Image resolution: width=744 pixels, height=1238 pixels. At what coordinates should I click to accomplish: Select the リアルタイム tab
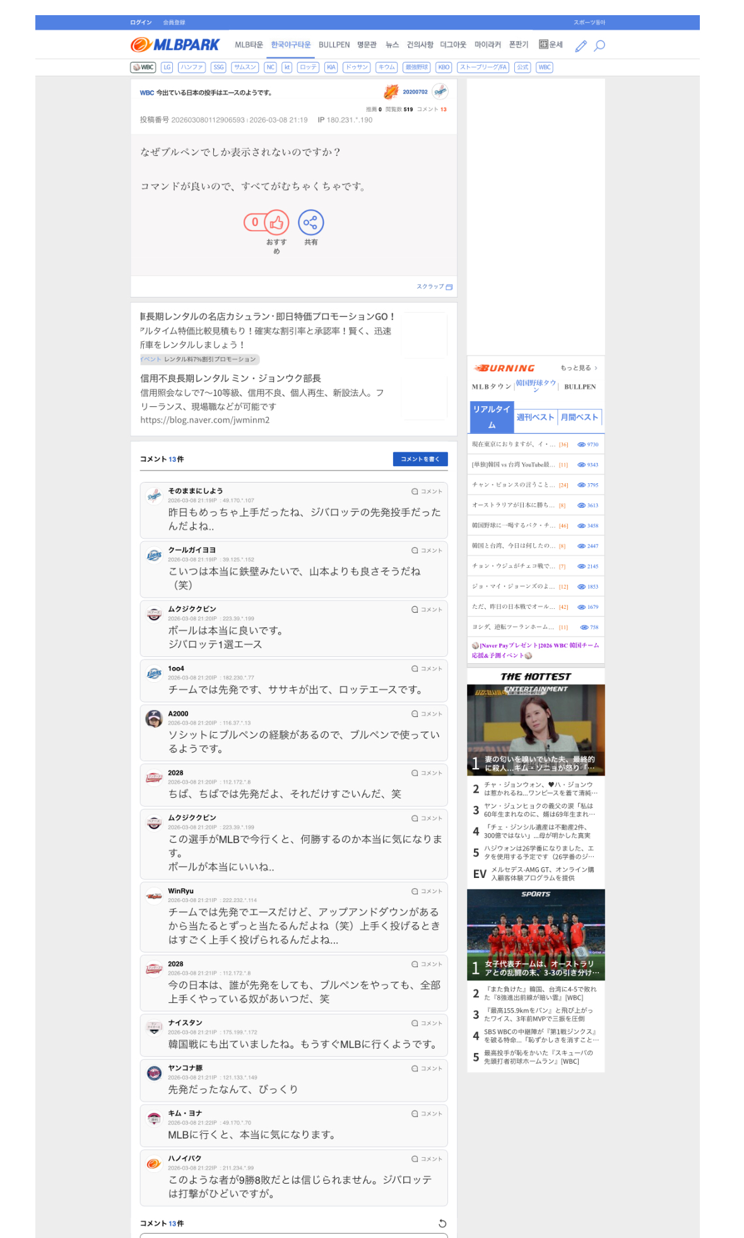tap(492, 417)
